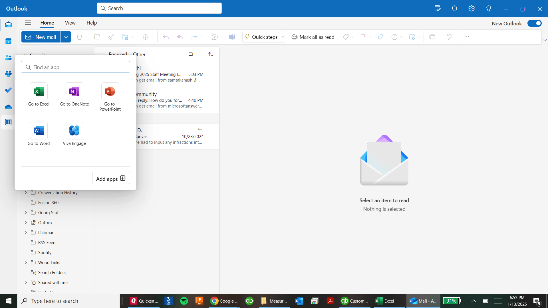Open the New mail dropdown arrow
Viewport: 548px width, 308px height.
[x=66, y=37]
